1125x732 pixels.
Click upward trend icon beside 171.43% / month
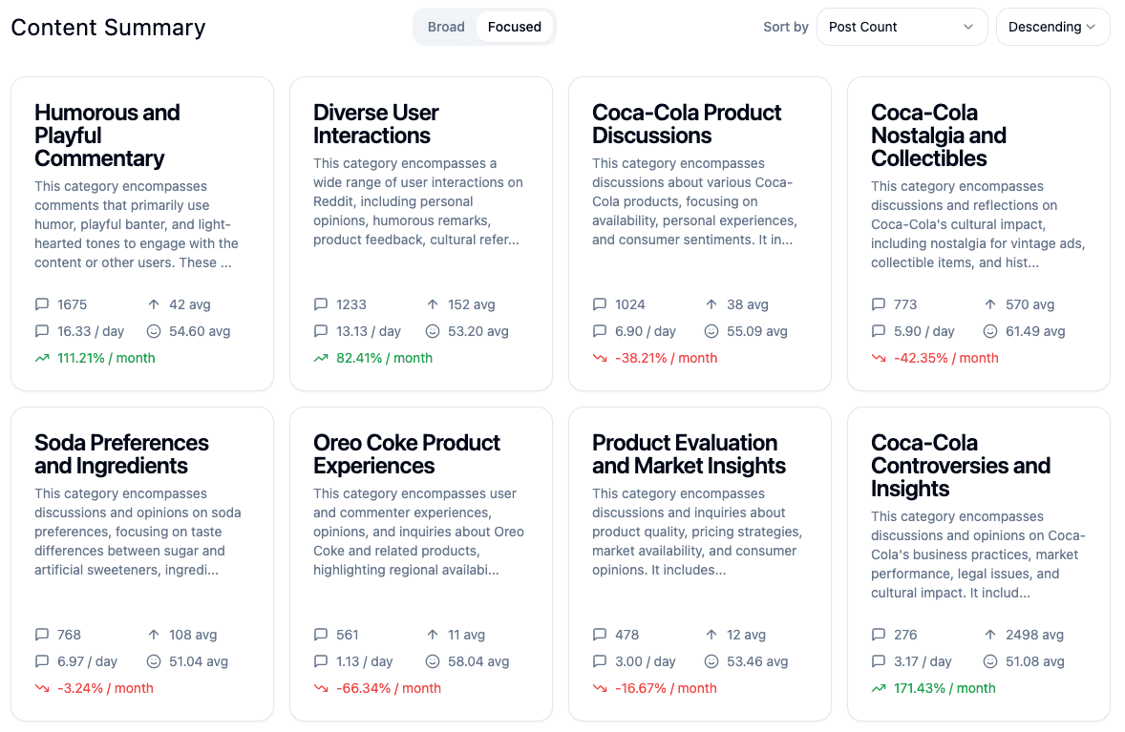pos(879,688)
